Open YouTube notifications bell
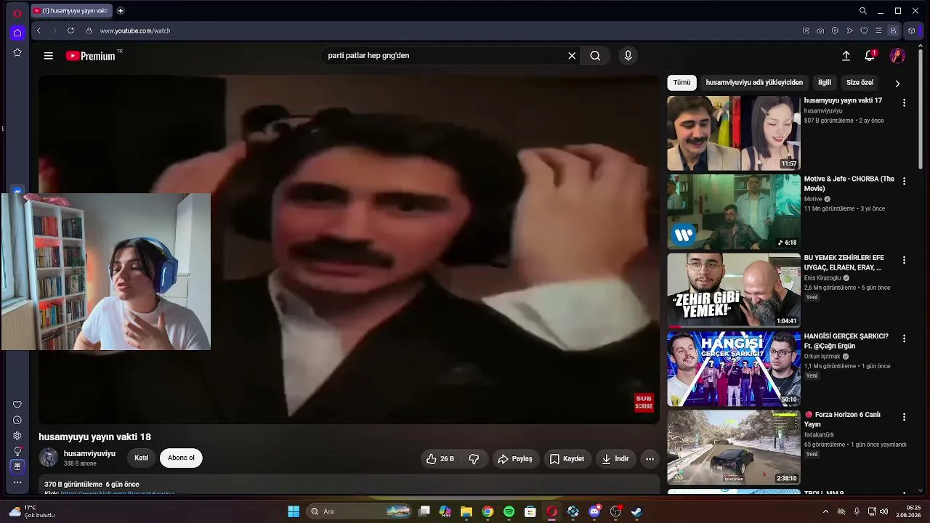The height and width of the screenshot is (523, 930). coord(870,56)
